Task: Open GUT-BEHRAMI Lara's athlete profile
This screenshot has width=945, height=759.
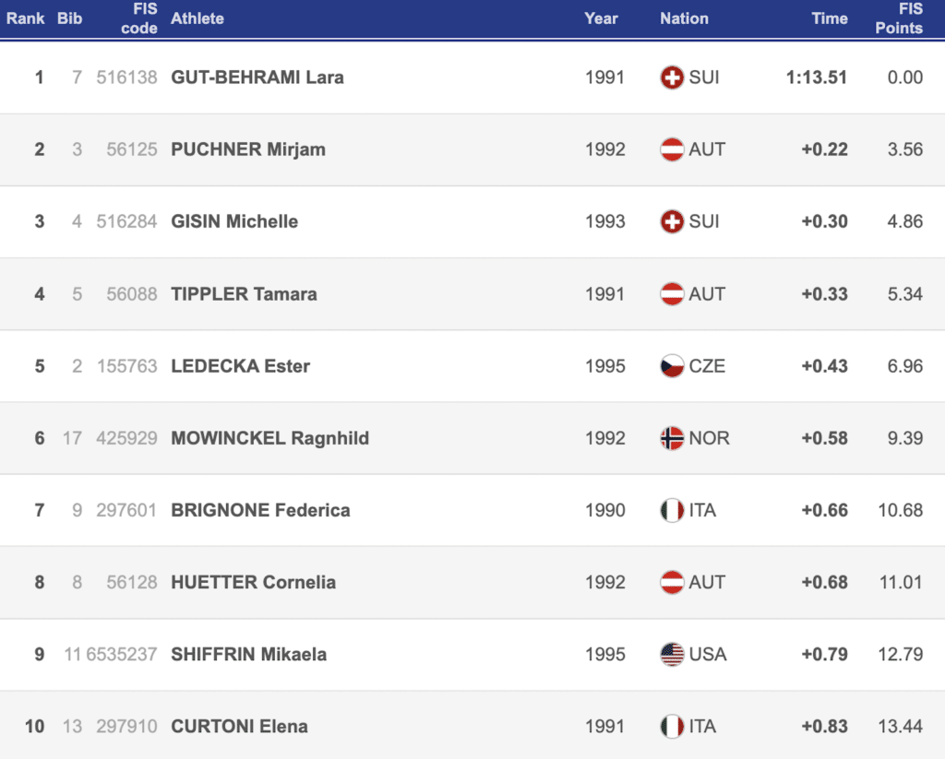Action: [x=257, y=77]
